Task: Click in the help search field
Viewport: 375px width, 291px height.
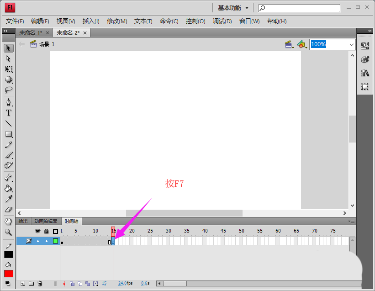Action: pos(299,8)
